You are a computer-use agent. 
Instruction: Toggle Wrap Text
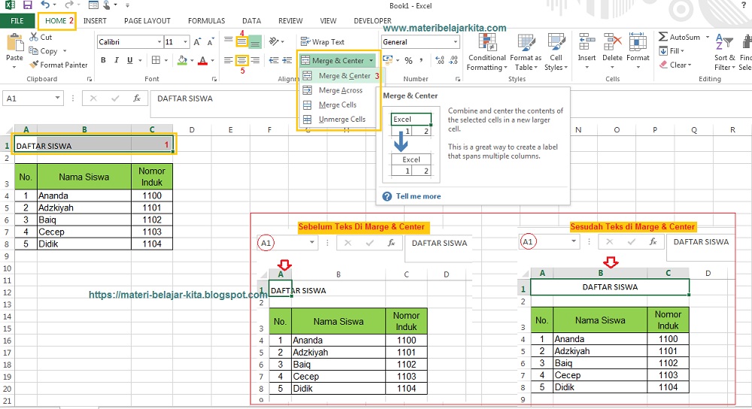point(323,41)
